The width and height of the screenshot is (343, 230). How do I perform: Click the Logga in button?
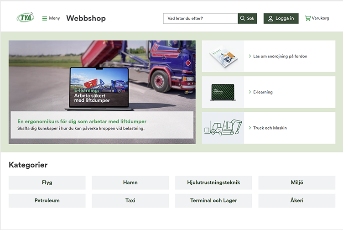point(281,19)
